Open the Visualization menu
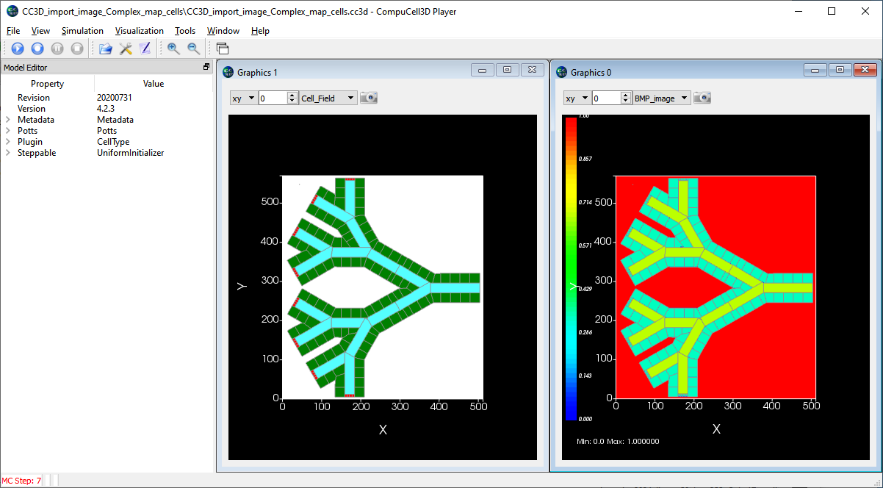 [139, 31]
